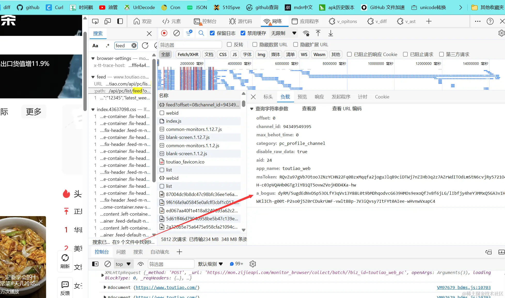Click the network filter funnel icon
The height and width of the screenshot is (298, 505).
pos(189,33)
